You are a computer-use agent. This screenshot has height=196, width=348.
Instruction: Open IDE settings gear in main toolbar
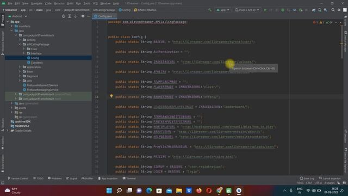coord(339,10)
